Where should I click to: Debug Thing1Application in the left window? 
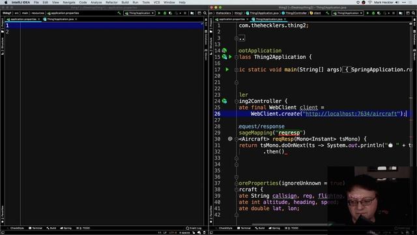165,13
